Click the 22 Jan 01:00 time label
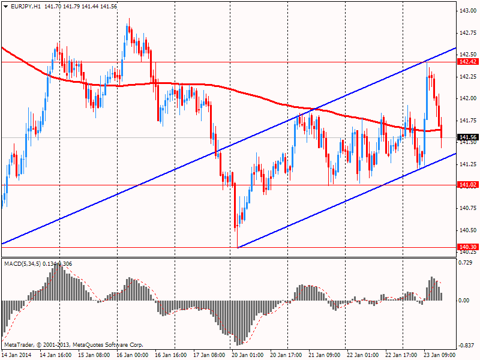Screen dimensions: 480x360 click(x=363, y=355)
